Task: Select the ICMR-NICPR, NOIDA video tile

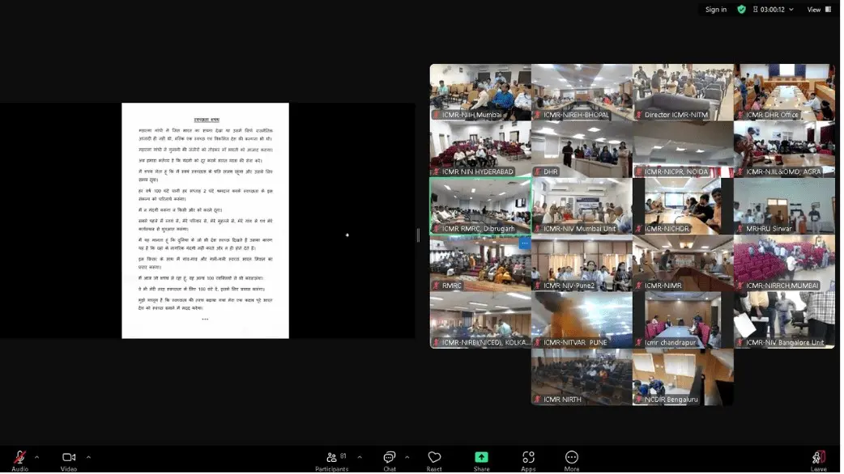Action: pyautogui.click(x=683, y=149)
